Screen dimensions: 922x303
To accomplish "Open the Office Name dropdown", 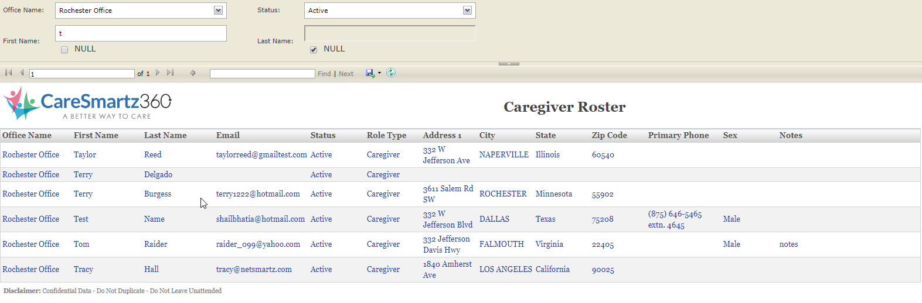I will pyautogui.click(x=218, y=11).
